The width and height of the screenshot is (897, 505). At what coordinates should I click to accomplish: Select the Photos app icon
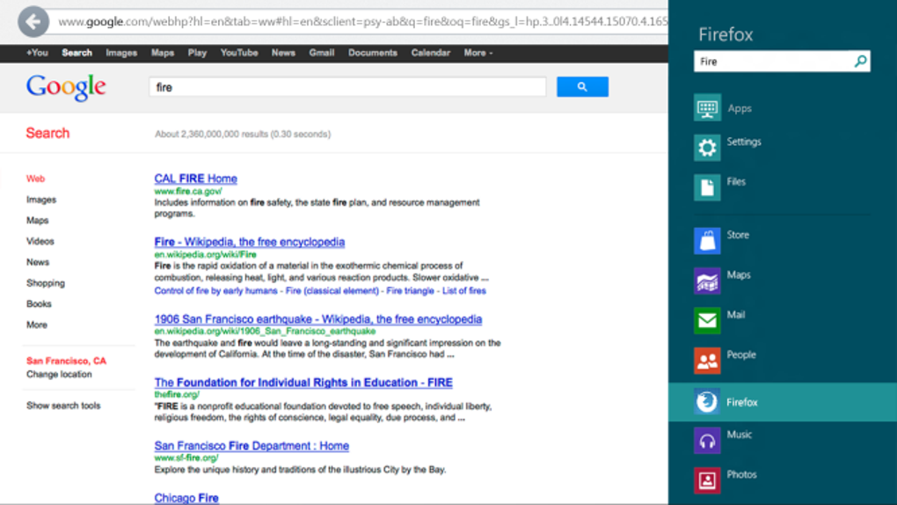pyautogui.click(x=707, y=480)
